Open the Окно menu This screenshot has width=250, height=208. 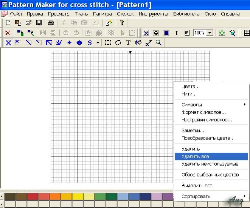[x=210, y=14]
